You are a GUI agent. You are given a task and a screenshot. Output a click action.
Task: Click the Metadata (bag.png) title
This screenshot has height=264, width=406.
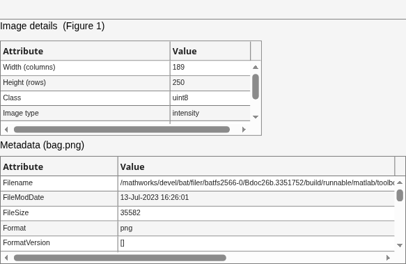point(42,145)
